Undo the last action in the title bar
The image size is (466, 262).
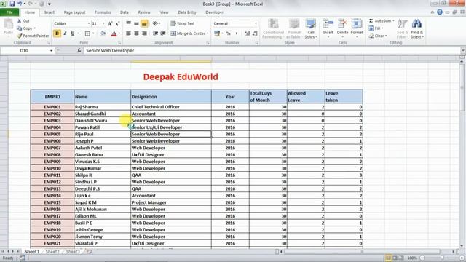click(20, 4)
